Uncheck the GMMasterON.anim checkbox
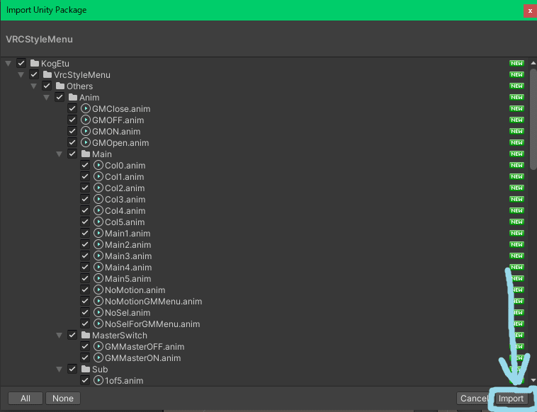 [85, 357]
